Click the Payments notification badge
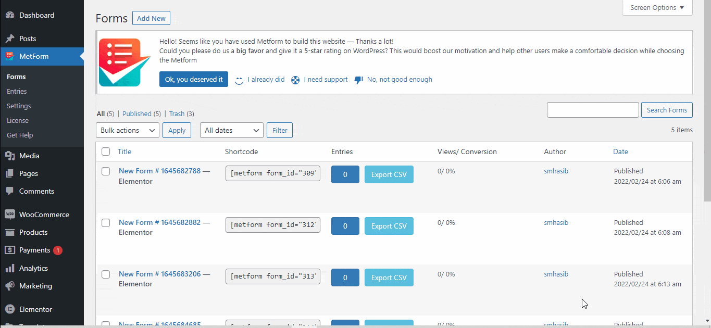 [57, 250]
